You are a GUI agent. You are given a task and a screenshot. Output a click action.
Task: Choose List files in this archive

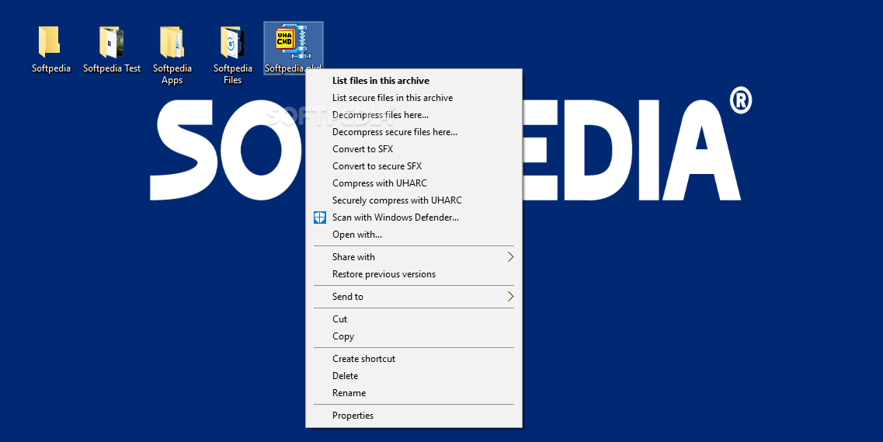(x=414, y=81)
